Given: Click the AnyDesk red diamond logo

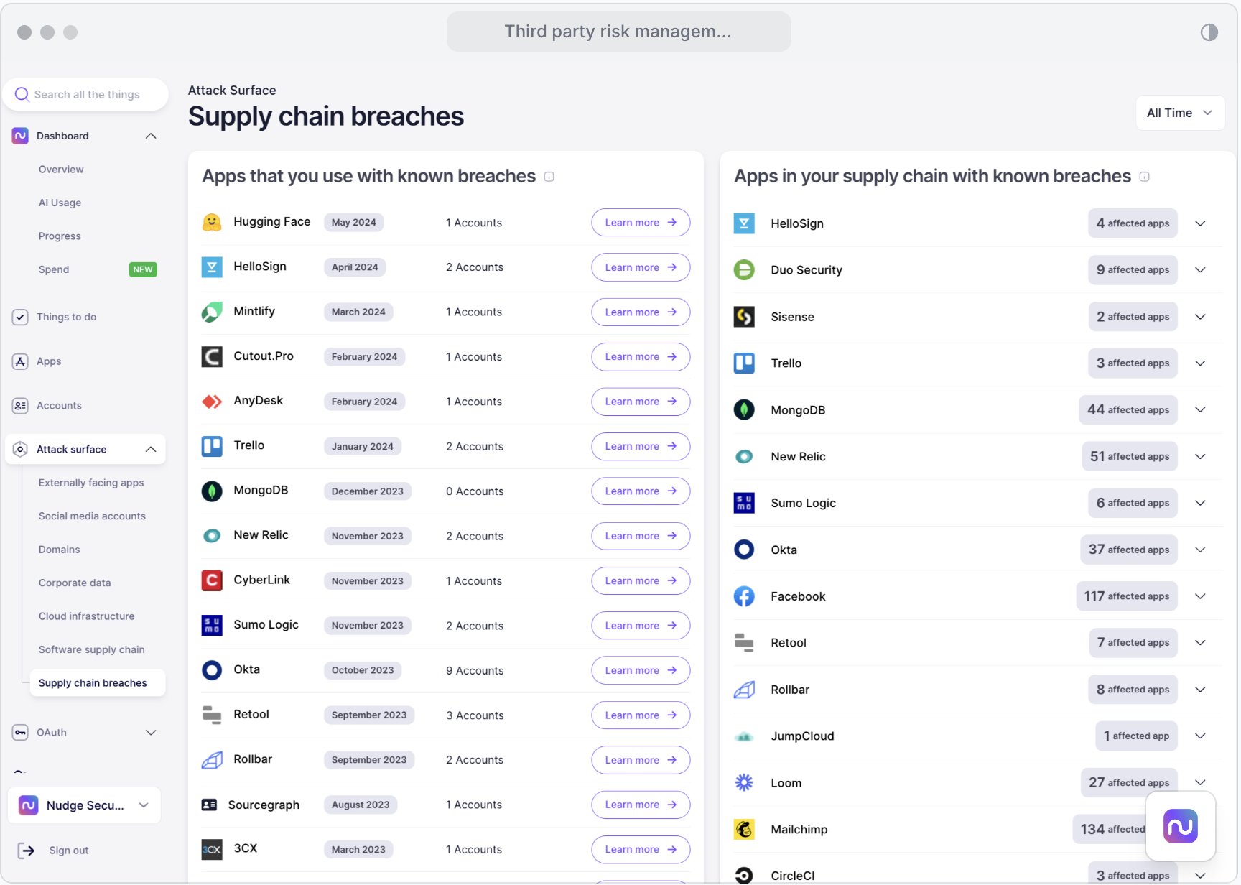Looking at the screenshot, I should point(212,402).
